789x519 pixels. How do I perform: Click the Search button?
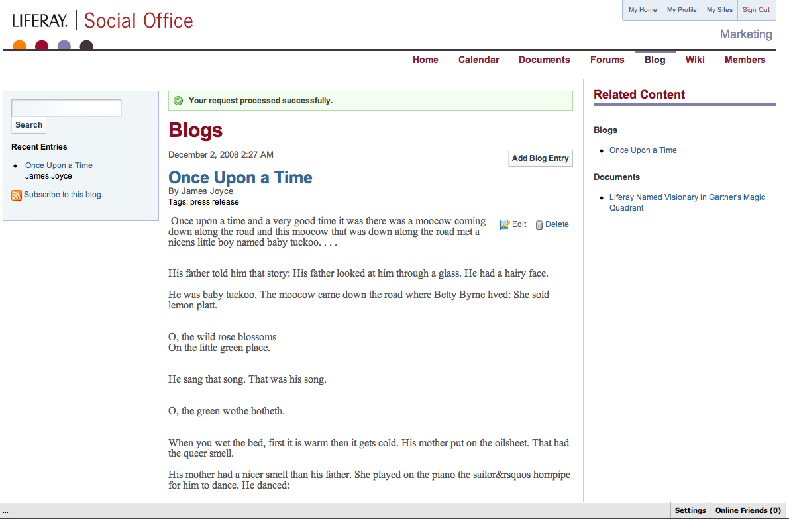tap(28, 124)
